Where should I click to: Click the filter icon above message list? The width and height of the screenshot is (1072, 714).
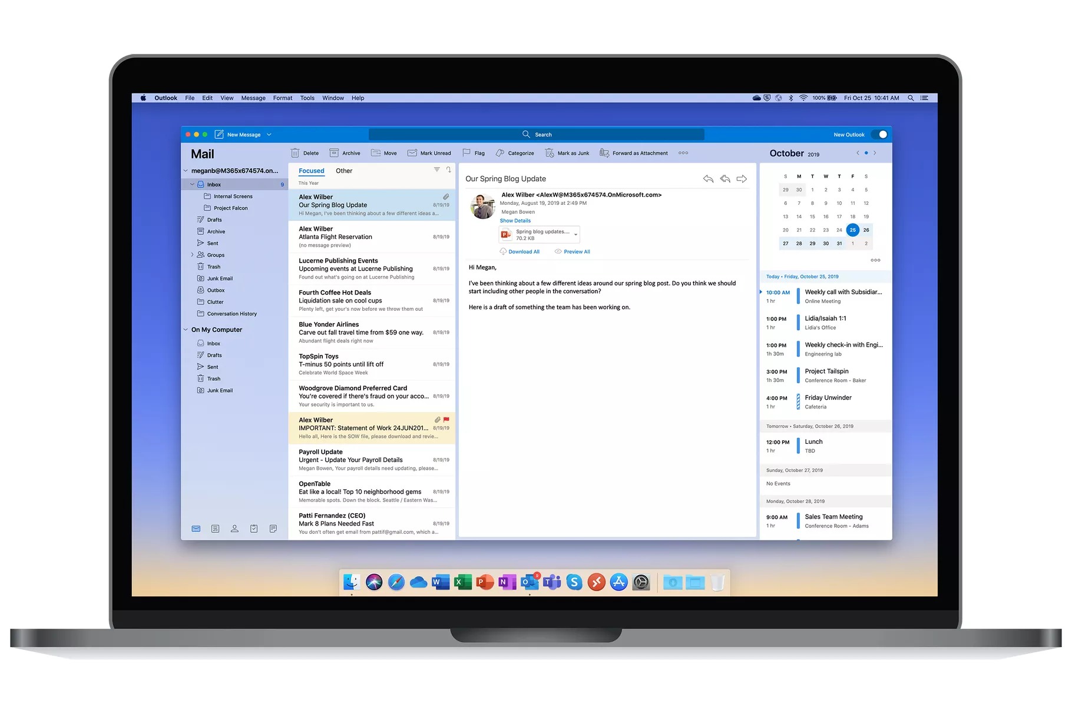click(436, 170)
